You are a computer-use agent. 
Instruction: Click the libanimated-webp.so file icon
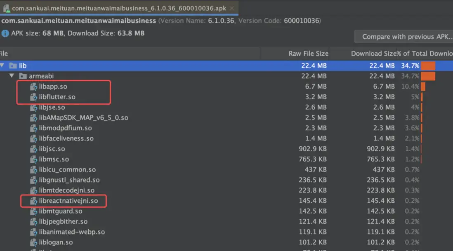point(33,232)
